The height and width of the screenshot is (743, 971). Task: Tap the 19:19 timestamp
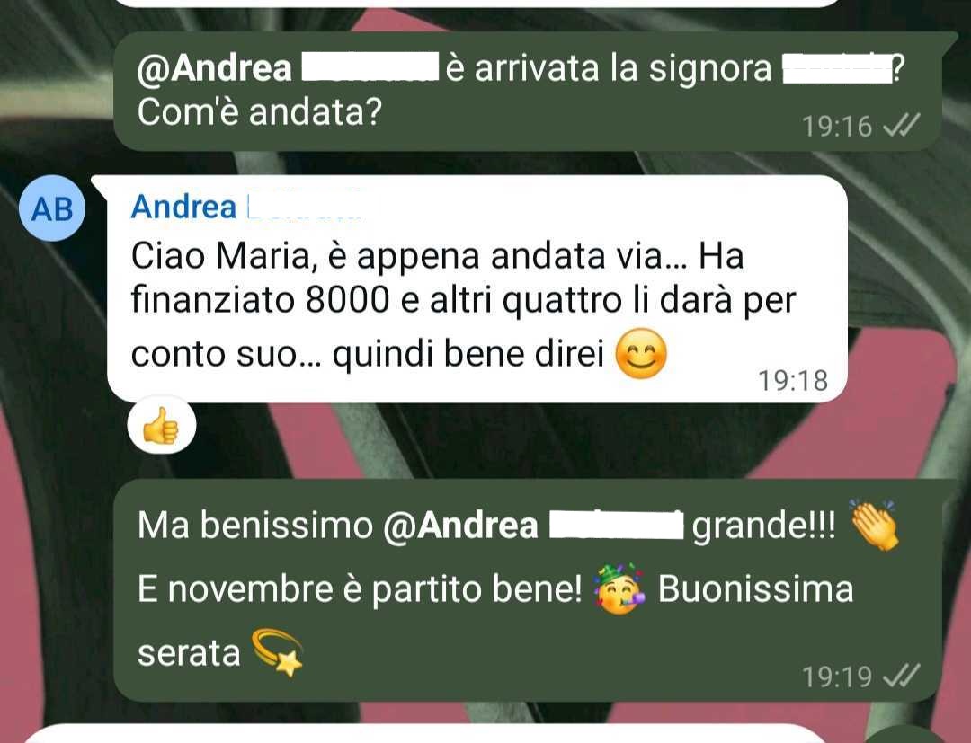[837, 677]
